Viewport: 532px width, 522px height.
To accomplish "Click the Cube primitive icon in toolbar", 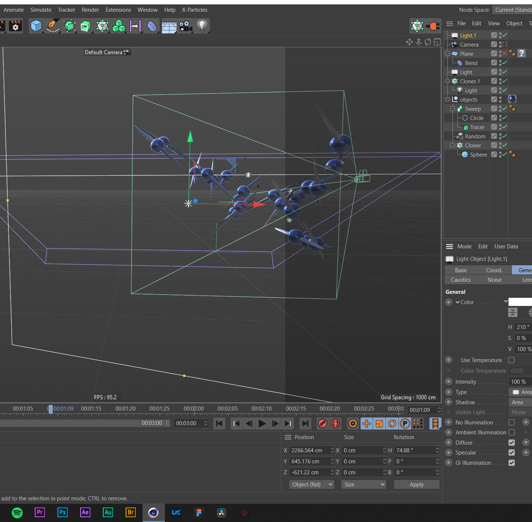I will pos(36,26).
